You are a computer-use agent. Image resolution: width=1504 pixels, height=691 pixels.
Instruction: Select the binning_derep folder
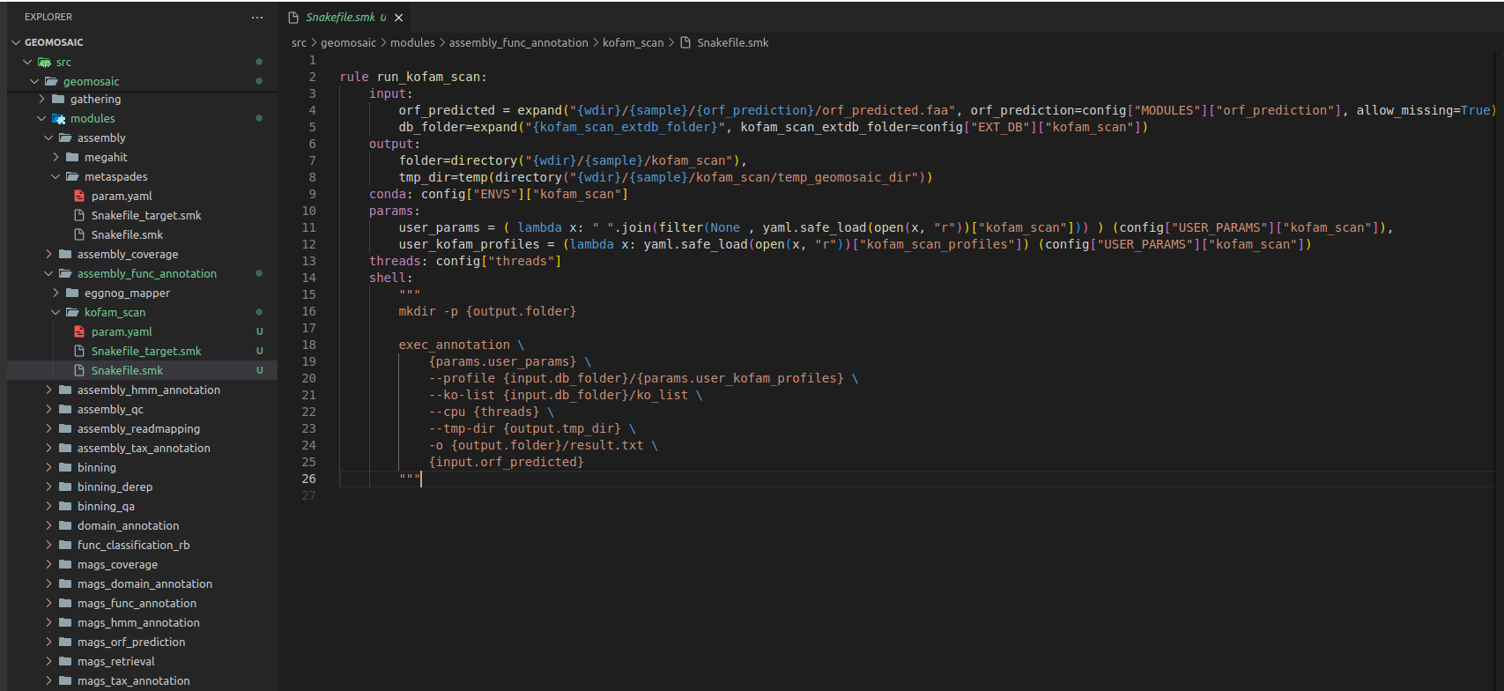[x=142, y=487]
